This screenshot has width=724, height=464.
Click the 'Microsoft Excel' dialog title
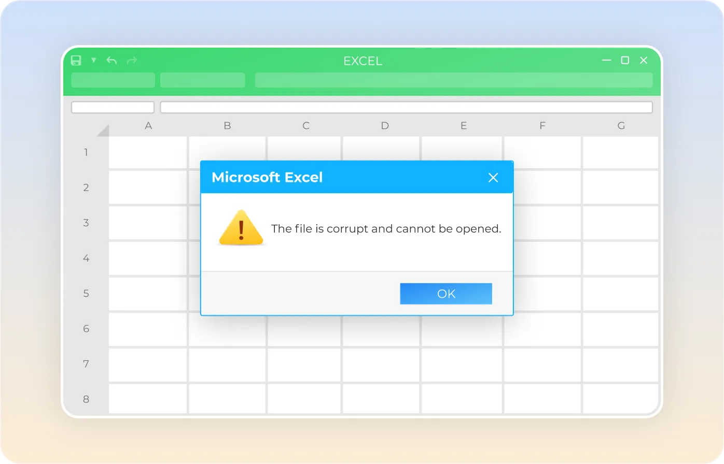[x=267, y=178]
